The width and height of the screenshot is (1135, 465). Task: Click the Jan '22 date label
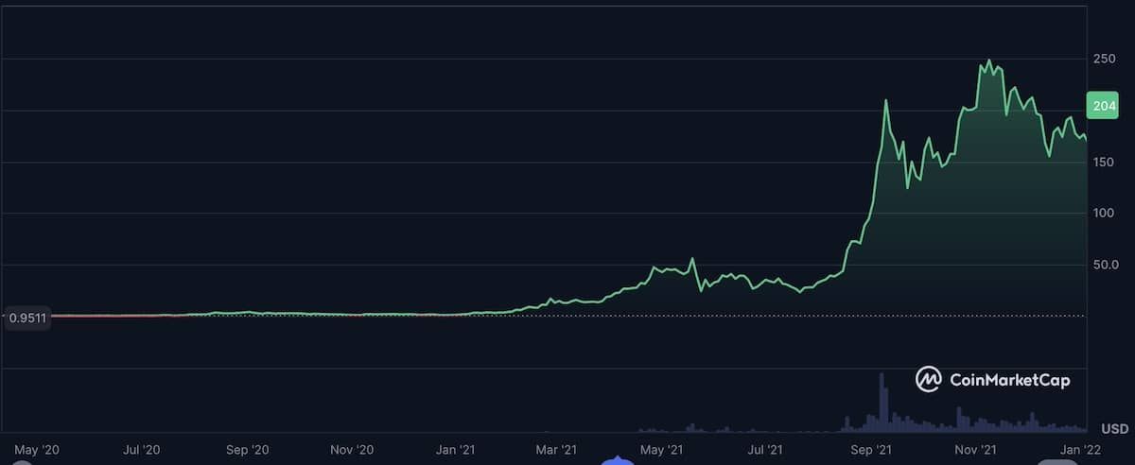point(1079,450)
